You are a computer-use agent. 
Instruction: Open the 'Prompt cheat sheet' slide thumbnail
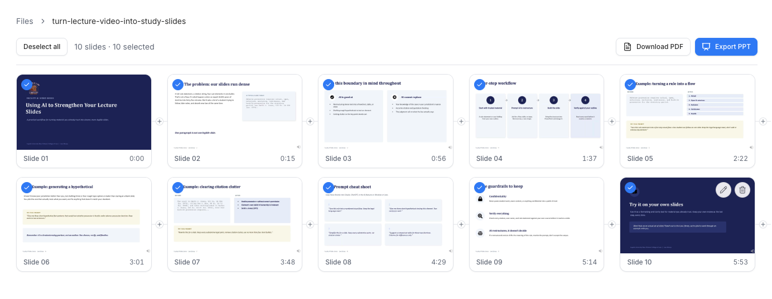click(x=385, y=215)
